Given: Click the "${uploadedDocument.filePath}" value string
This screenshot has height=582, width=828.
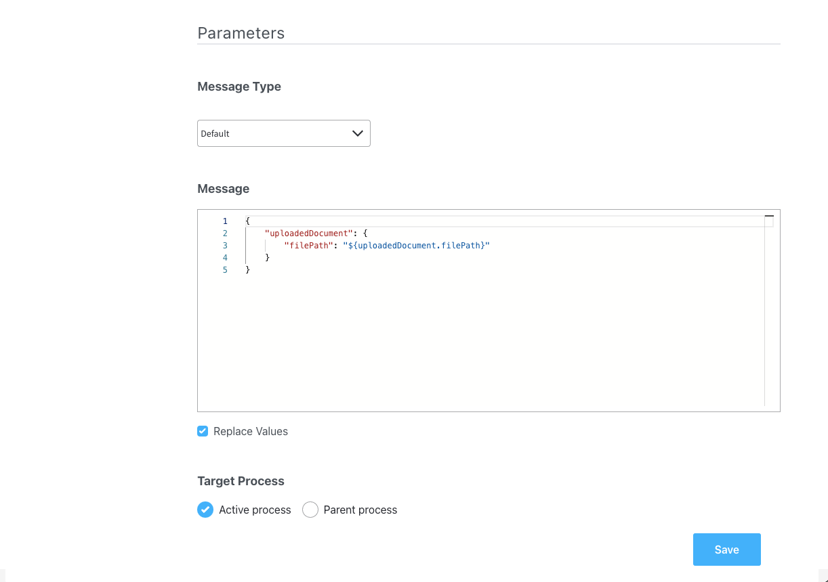Looking at the screenshot, I should coord(416,246).
